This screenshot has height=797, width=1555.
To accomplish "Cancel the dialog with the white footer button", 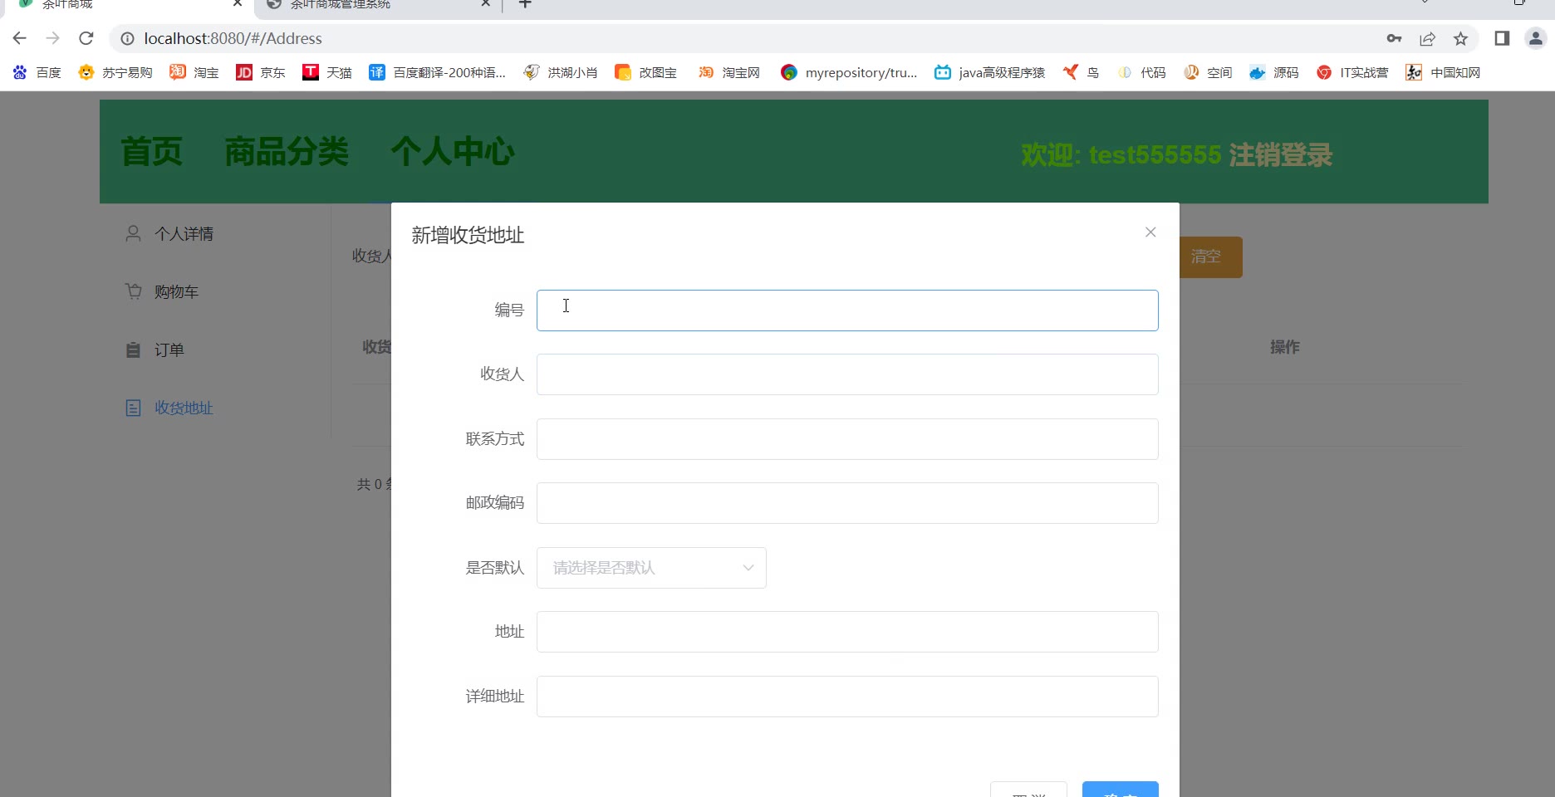I will (x=1028, y=790).
